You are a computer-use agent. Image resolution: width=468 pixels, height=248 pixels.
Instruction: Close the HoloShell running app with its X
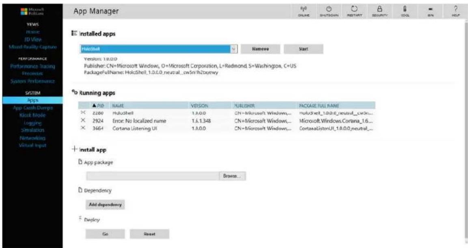coord(83,113)
